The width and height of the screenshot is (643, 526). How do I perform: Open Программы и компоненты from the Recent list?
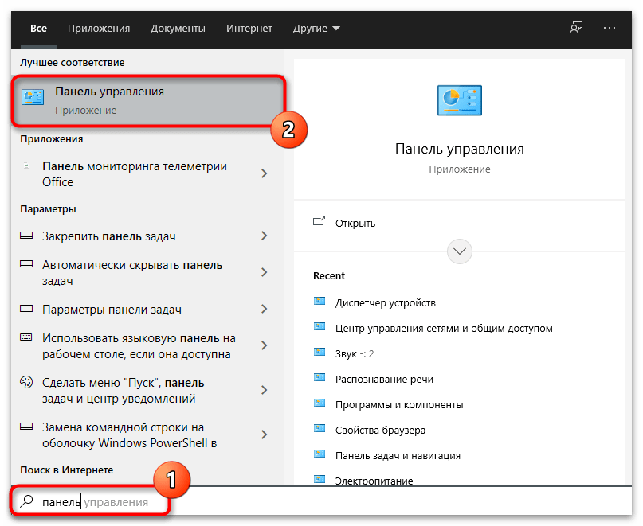[x=399, y=404]
